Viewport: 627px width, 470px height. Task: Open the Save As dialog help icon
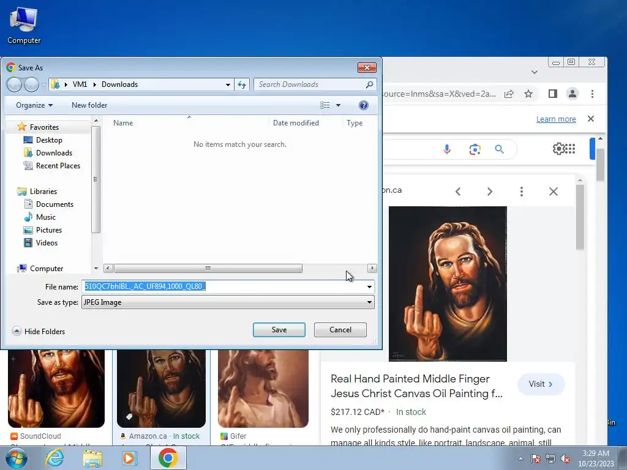[364, 105]
